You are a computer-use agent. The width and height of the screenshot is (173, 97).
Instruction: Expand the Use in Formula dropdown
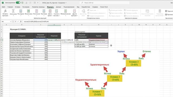tap(105, 13)
